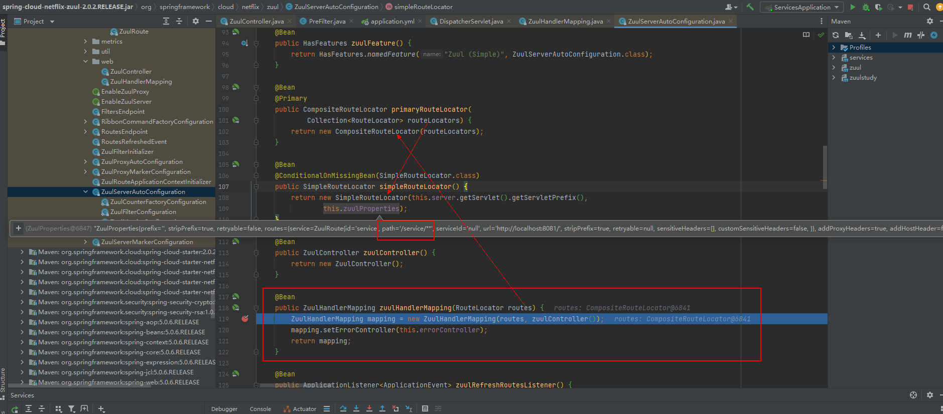
Task: Run with Coverage via the shield icon
Action: pyautogui.click(x=878, y=7)
